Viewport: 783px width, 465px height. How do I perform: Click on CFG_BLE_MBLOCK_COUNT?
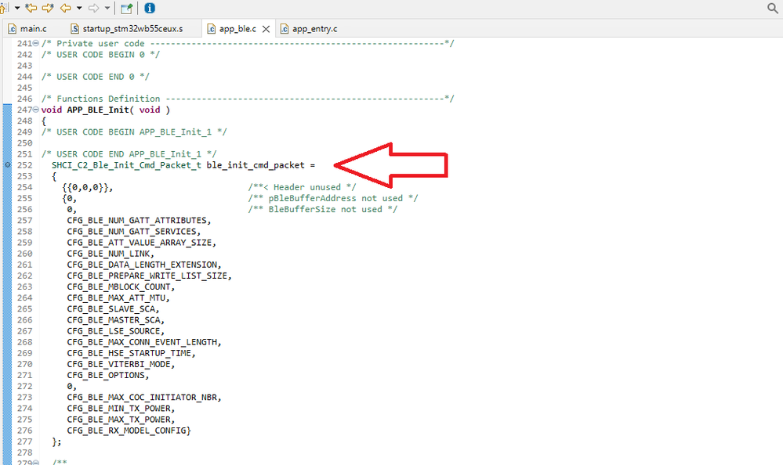pyautogui.click(x=119, y=287)
